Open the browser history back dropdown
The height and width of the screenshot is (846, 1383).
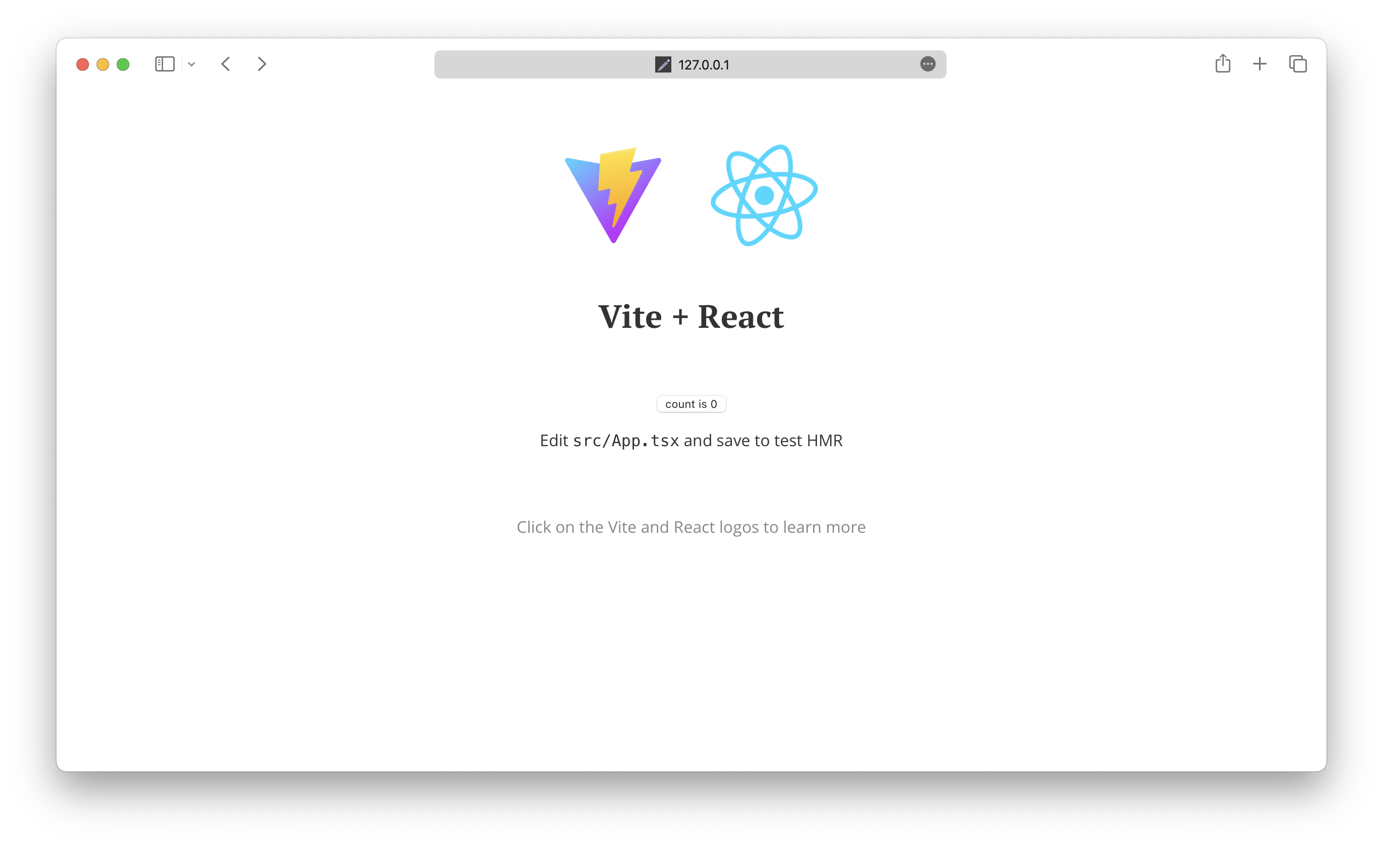(225, 63)
